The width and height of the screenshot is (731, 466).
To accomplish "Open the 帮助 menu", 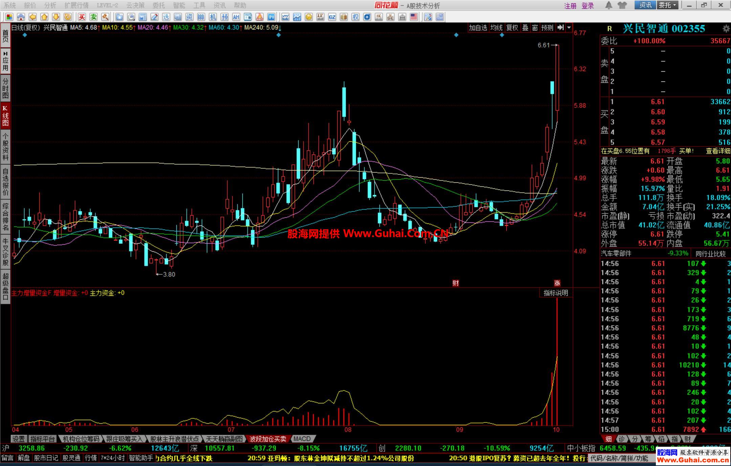I will click(x=240, y=5).
